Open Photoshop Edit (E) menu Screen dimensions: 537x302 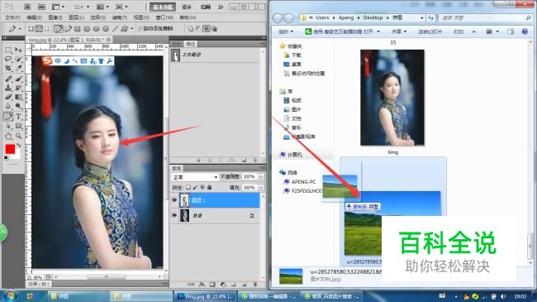34,17
